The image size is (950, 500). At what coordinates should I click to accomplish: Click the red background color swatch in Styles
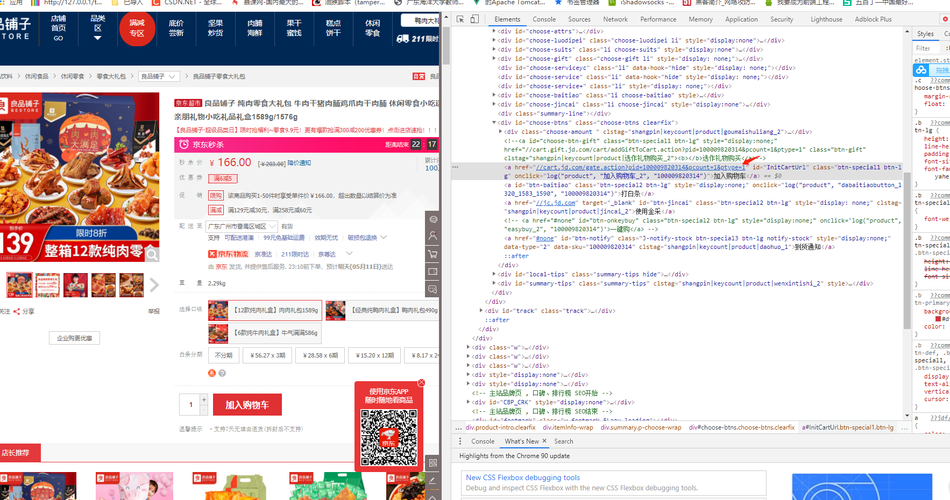[x=938, y=319]
